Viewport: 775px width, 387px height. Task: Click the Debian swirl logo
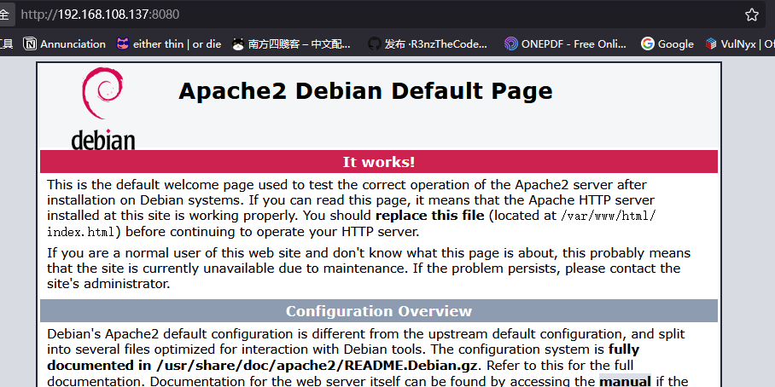[x=102, y=93]
